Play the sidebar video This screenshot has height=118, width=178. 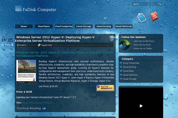(x=141, y=106)
